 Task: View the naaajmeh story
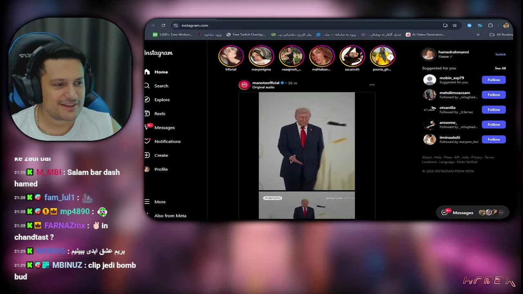pyautogui.click(x=292, y=56)
